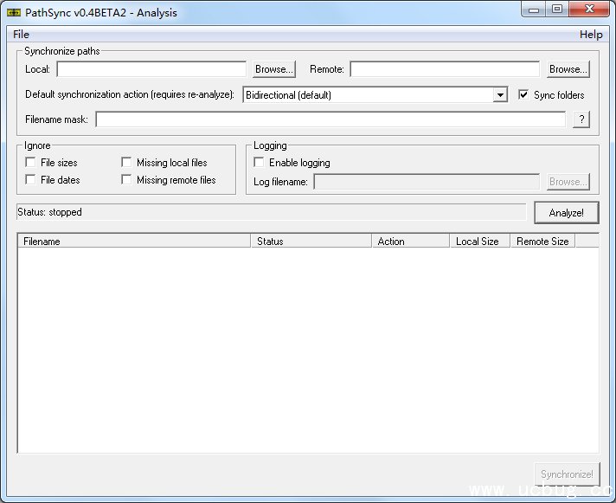Focus the Remote path input field
The height and width of the screenshot is (503, 616).
(445, 69)
